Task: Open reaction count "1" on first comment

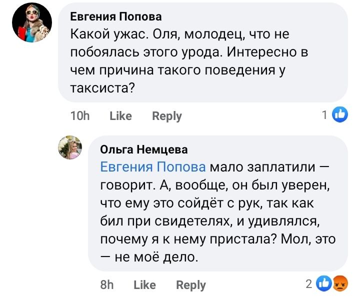Action: click(325, 115)
